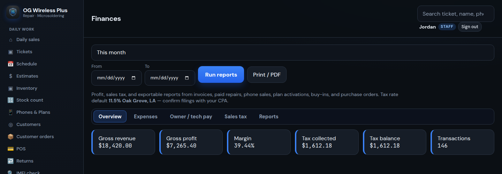Go to Tickets in sidebar
The width and height of the screenshot is (502, 174).
(x=42, y=52)
